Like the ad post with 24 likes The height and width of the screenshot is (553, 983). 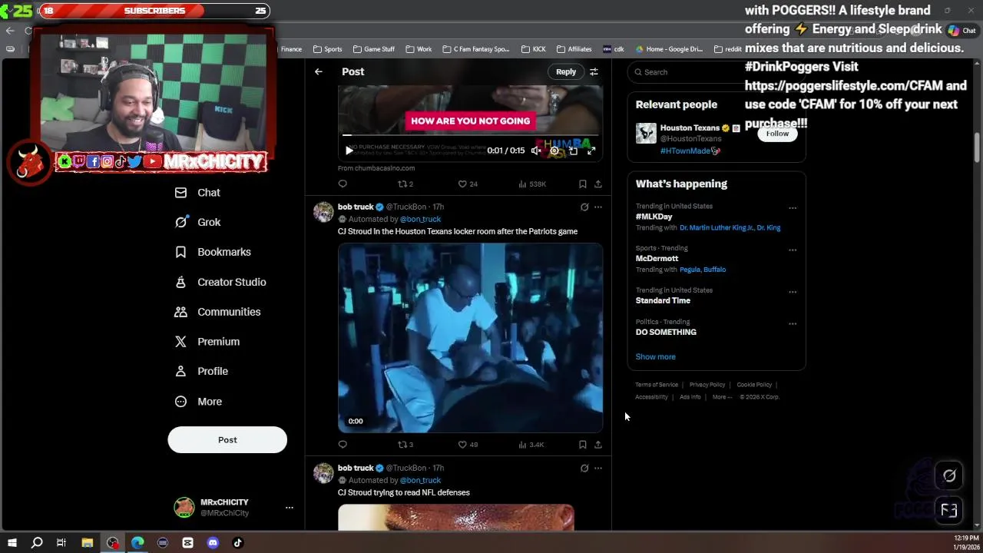(468, 184)
